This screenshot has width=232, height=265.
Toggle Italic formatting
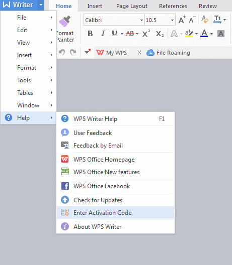103,34
